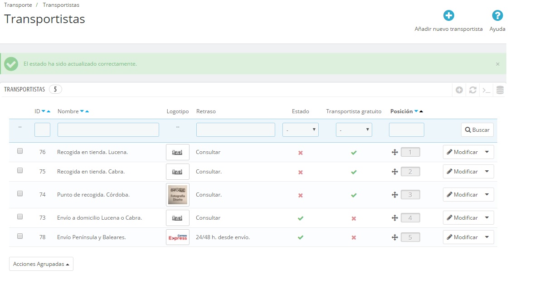544x308 pixels.
Task: Select checkbox for Recogida en tienda. Cabra.
Action: (20, 171)
